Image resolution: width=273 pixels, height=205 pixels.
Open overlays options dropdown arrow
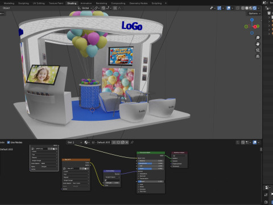click(233, 8)
